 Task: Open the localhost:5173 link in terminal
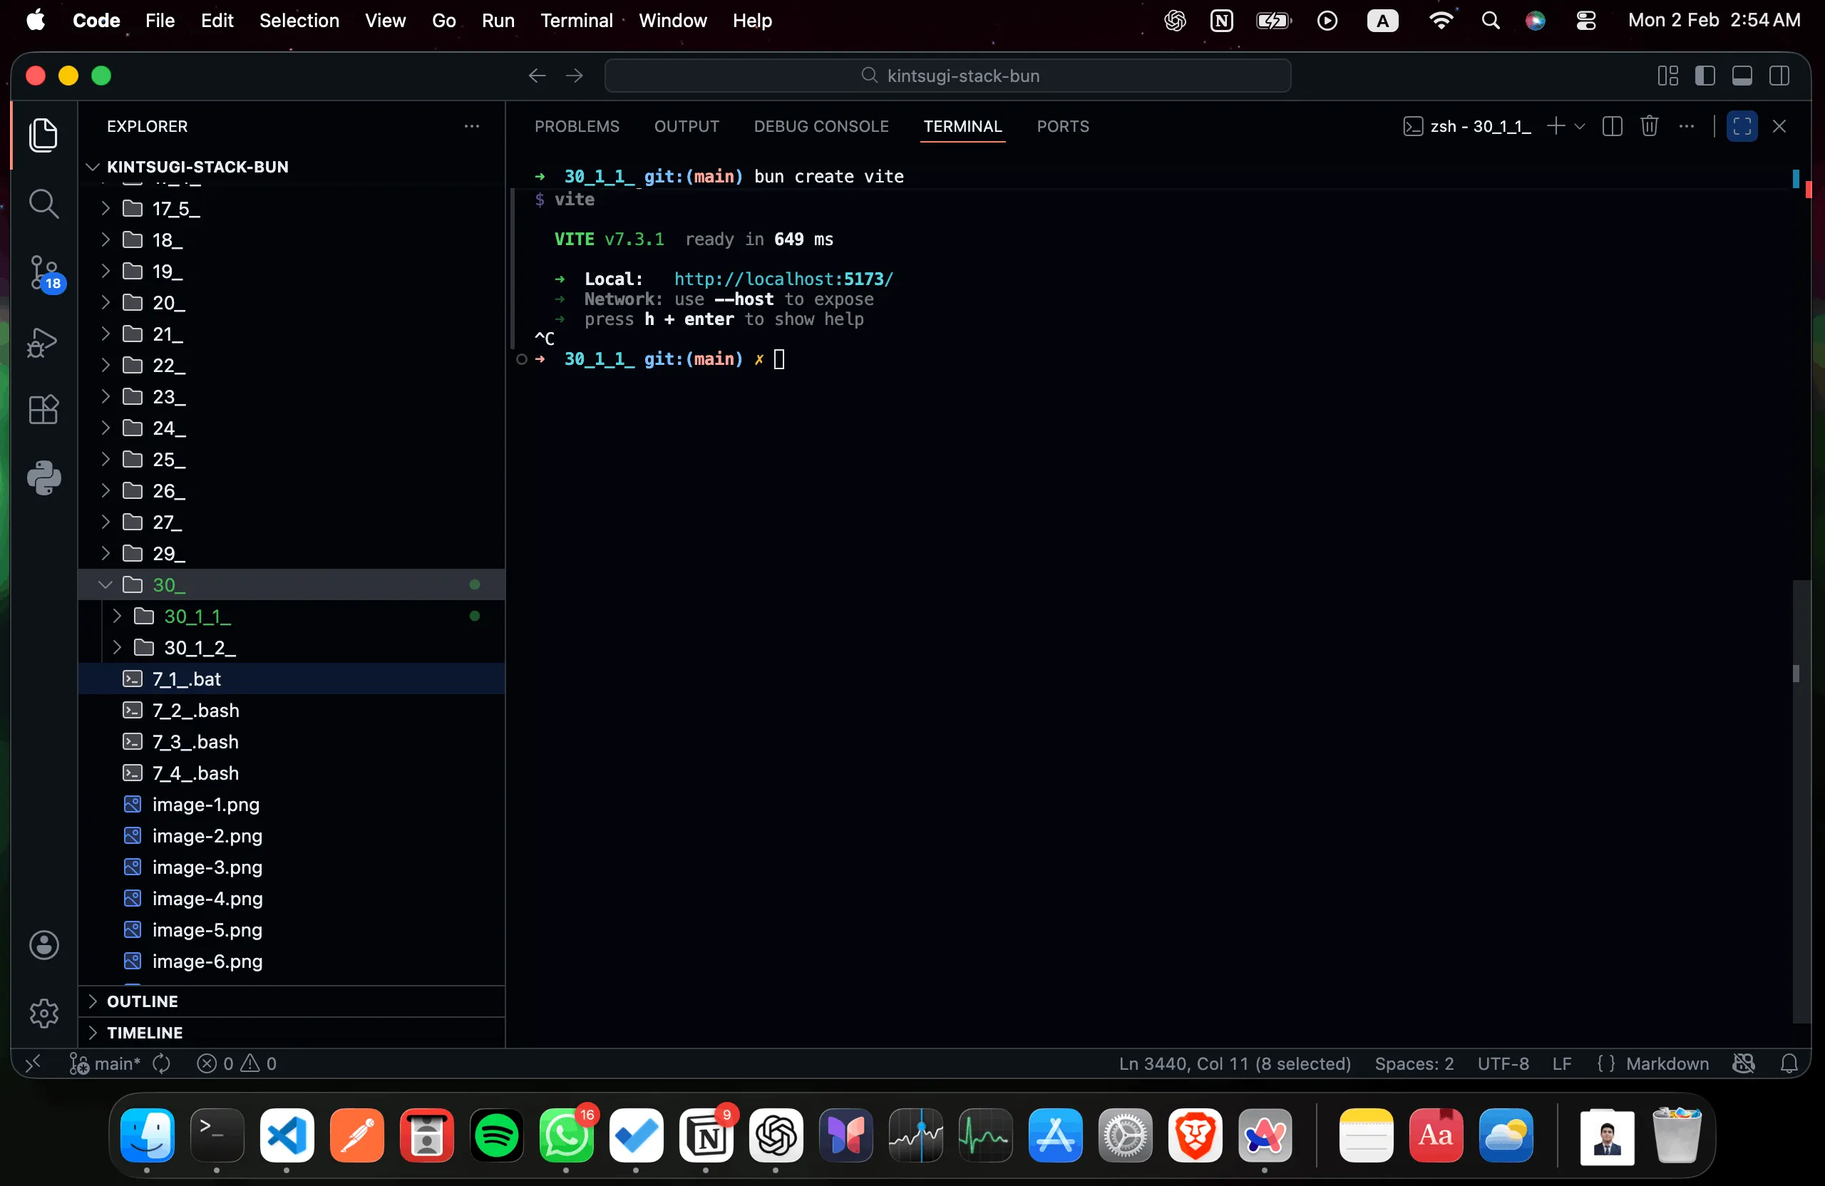pyautogui.click(x=783, y=279)
